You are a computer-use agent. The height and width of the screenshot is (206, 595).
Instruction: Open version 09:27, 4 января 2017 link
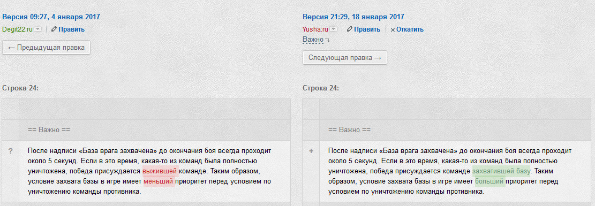click(x=51, y=17)
